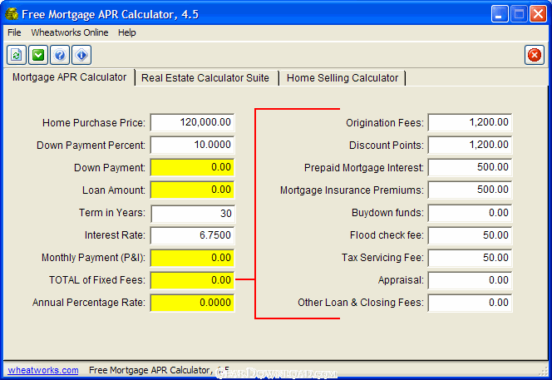Screen dimensions: 552x380
Task: Click the blue info toolbar icon
Action: (81, 55)
